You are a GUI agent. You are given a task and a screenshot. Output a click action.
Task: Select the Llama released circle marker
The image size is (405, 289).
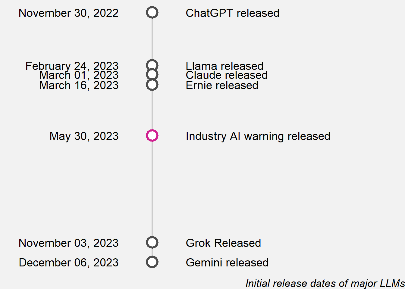click(x=152, y=64)
